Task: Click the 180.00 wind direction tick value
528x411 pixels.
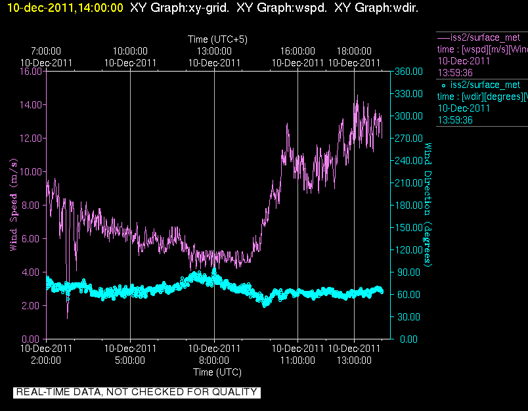Action: coord(408,205)
